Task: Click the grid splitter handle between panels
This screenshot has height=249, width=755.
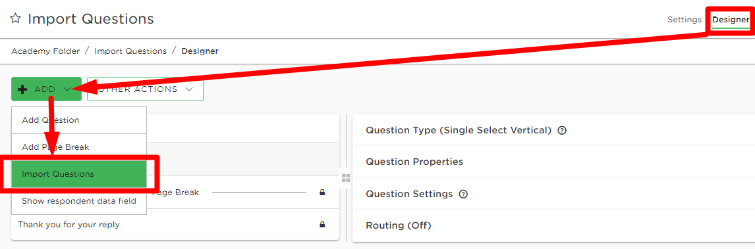Action: point(346,179)
